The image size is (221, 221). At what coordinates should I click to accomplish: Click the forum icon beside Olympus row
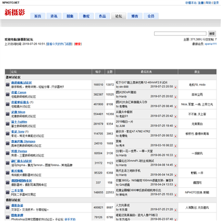7,144
